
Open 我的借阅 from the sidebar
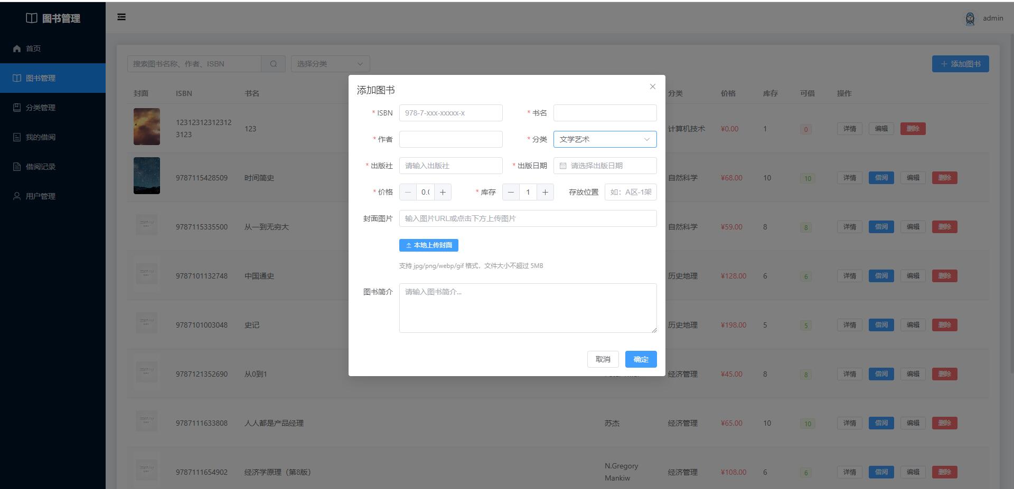coord(16,137)
